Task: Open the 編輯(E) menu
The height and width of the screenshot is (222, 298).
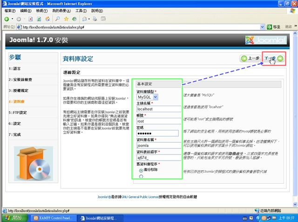Action: [x=26, y=11]
